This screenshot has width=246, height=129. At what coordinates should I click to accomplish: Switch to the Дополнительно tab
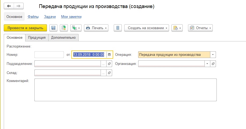pyautogui.click(x=63, y=38)
